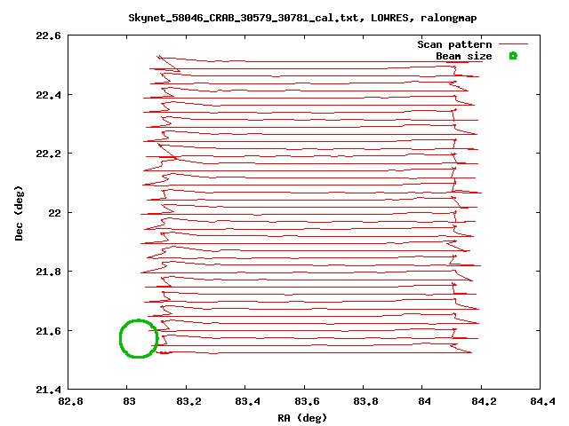The image size is (569, 426).
Task: Select the 'Beam size' legend label
Action: click(x=464, y=56)
